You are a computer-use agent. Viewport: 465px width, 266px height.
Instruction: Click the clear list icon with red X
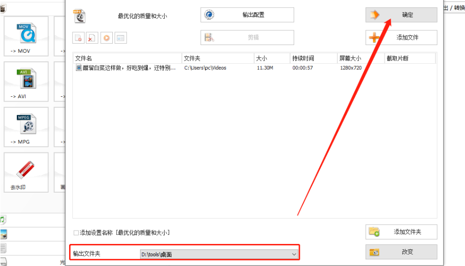92,37
